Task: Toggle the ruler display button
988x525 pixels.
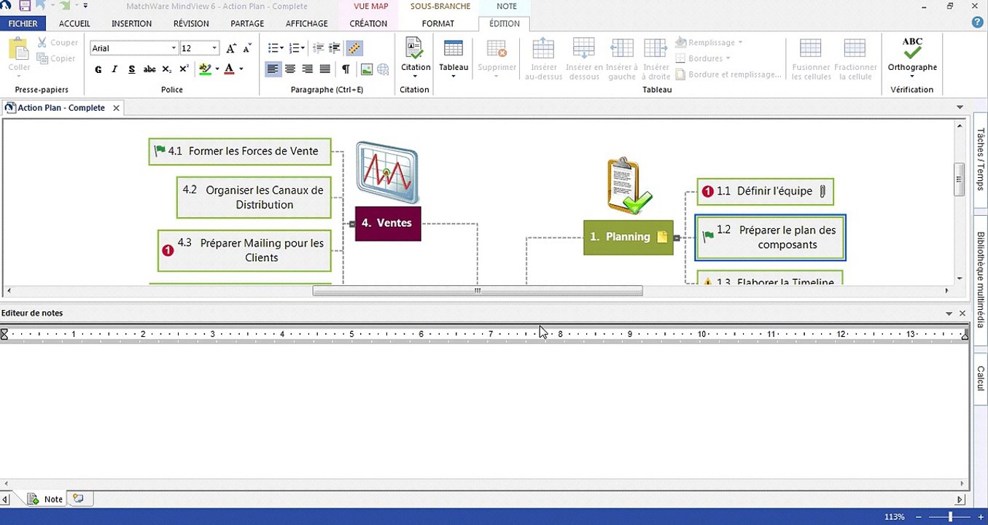Action: (x=354, y=48)
